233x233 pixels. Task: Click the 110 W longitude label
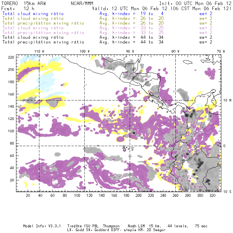coord(39,51)
